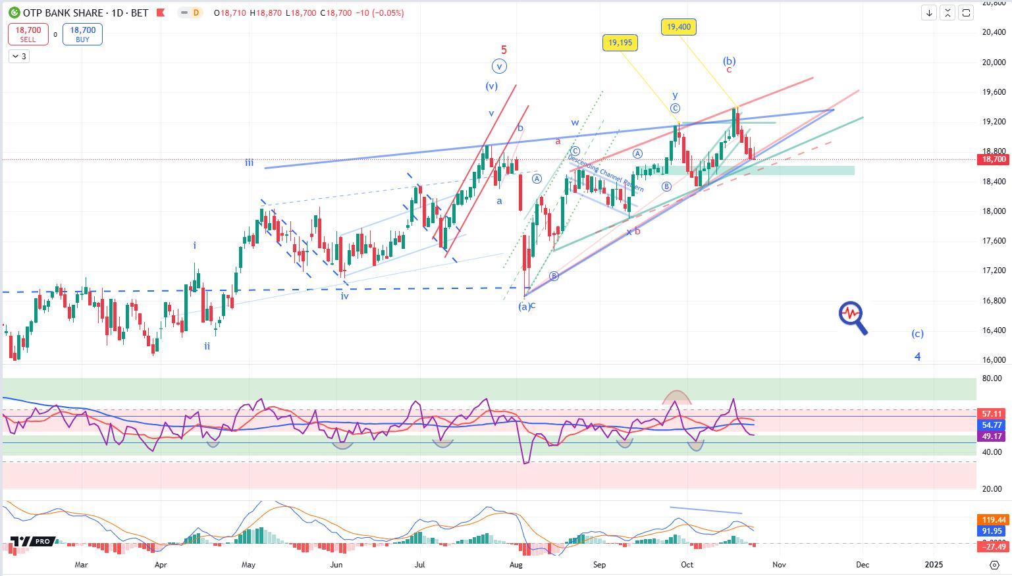Select the blue i wave label
1012x576 pixels.
(x=194, y=246)
